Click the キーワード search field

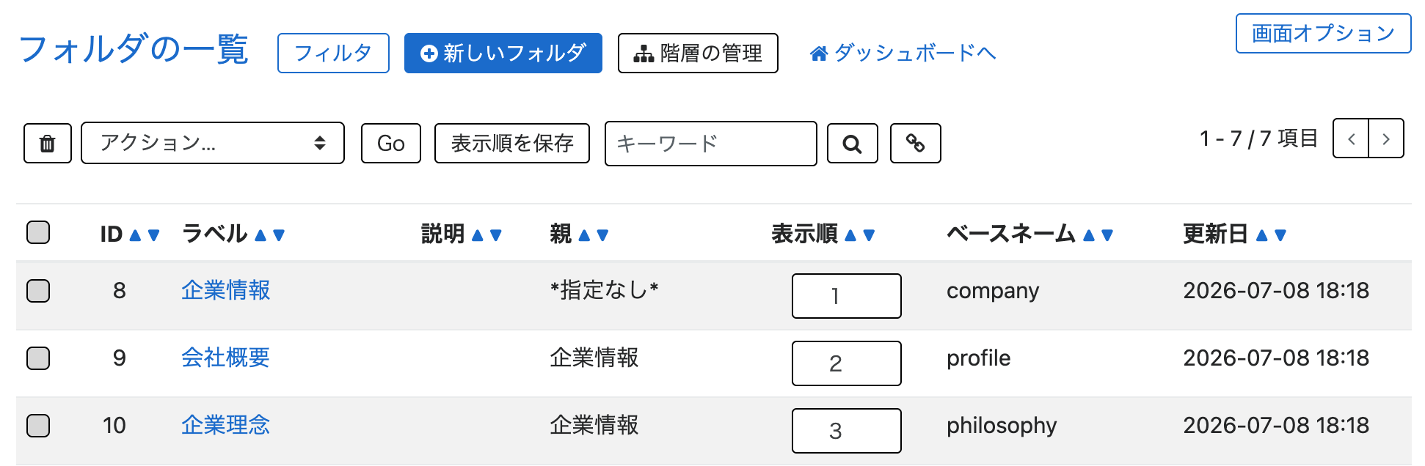(710, 144)
